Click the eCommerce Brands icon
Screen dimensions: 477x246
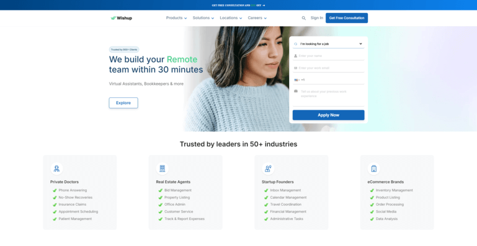click(373, 169)
